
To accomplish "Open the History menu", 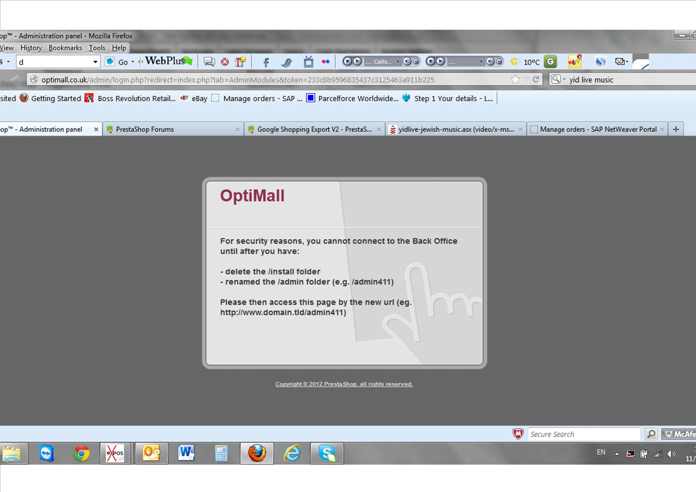I will pos(31,48).
